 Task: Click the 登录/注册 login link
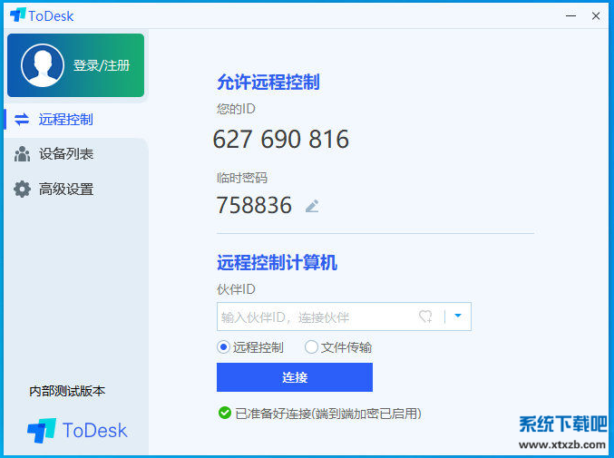pyautogui.click(x=102, y=65)
